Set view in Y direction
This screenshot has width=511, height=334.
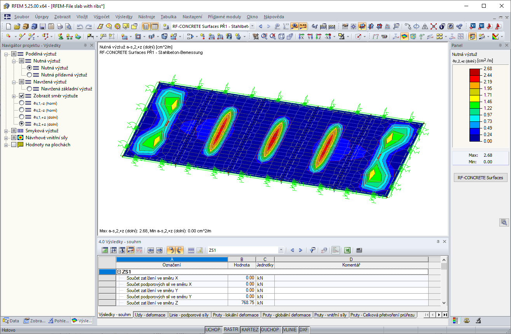pos(310,36)
